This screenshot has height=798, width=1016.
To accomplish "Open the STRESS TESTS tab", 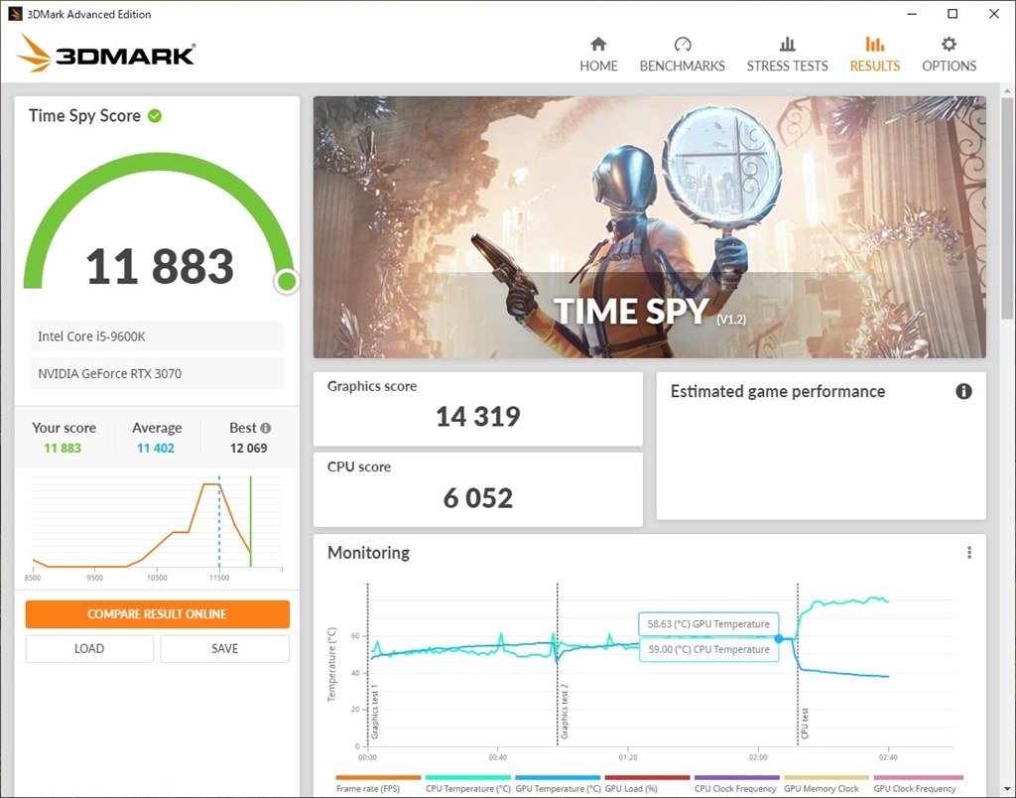I will tap(787, 55).
